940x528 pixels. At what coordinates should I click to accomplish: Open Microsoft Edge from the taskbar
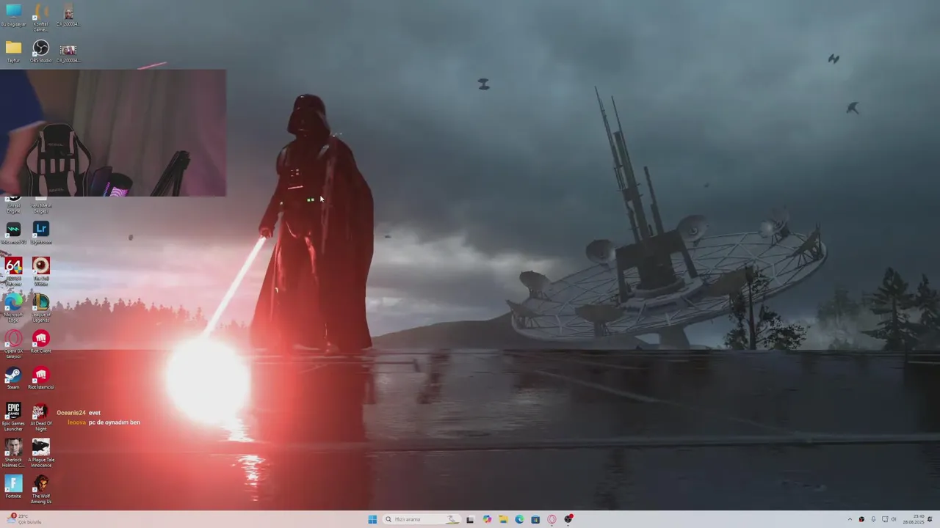coord(519,519)
